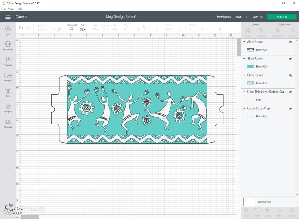Click the operation color swatch in toolbar
Screen dimensions: 299x219
click(59, 30)
